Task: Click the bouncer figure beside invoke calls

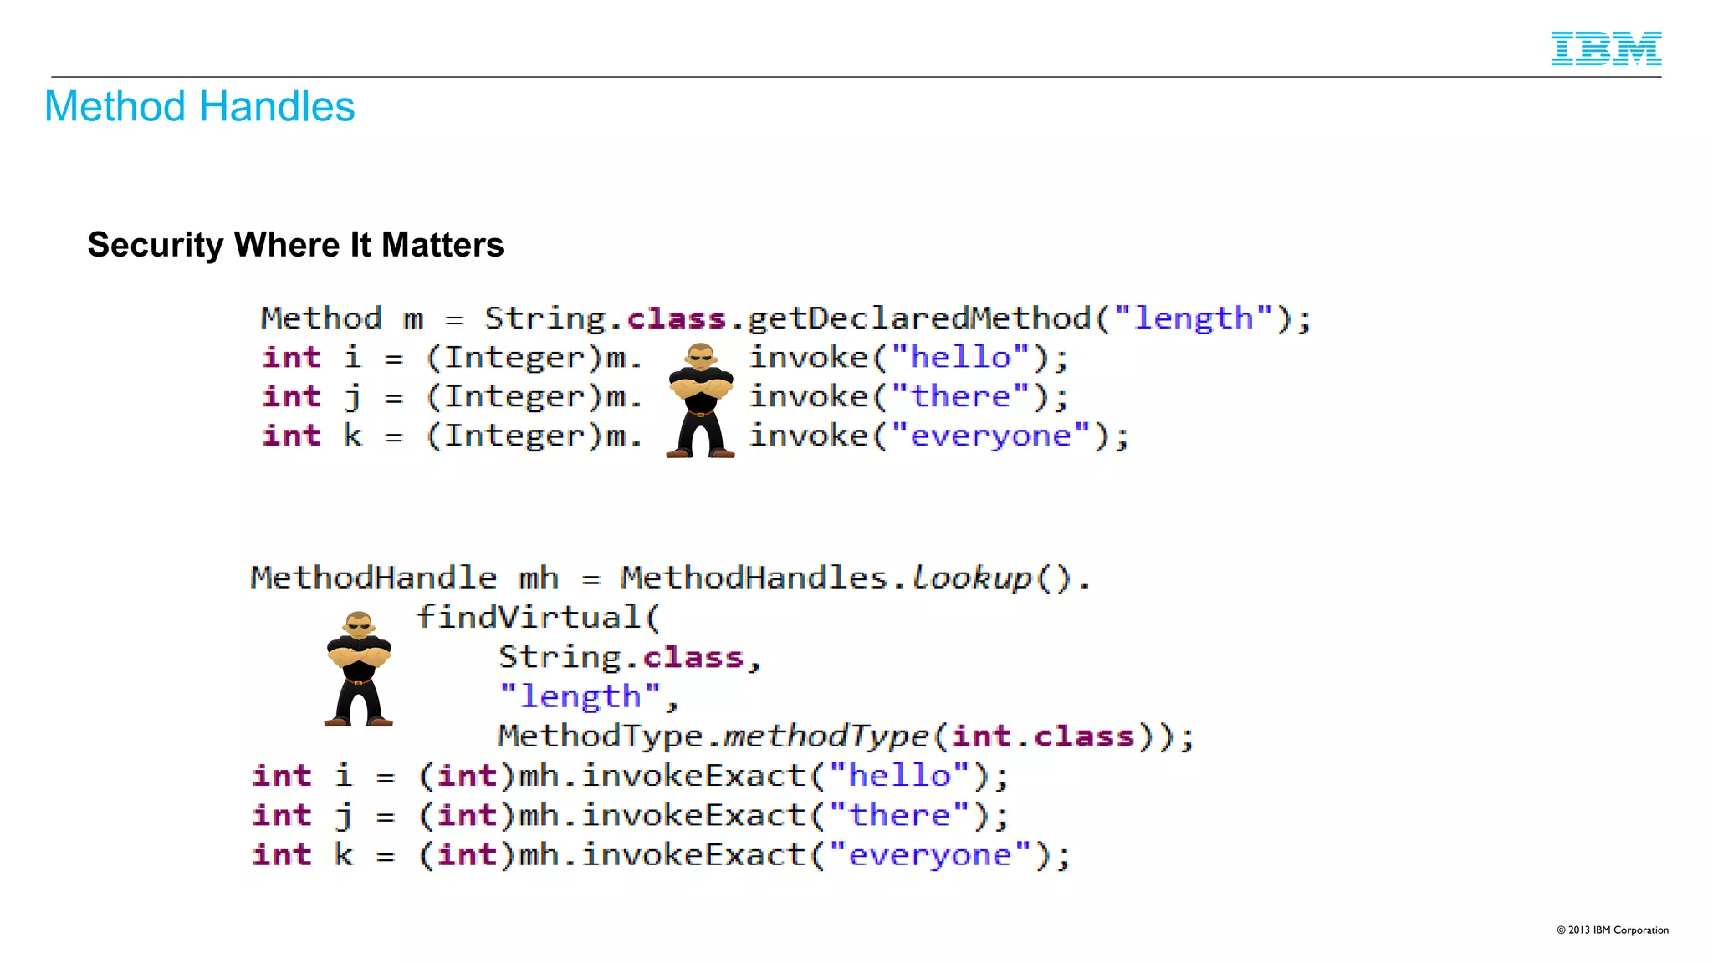Action: pos(701,400)
